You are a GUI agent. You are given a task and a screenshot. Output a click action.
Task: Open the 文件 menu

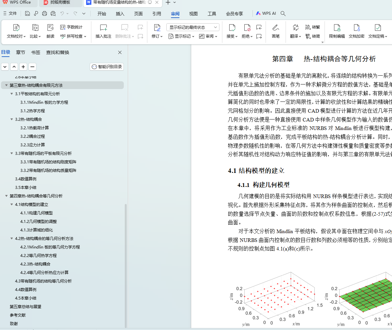[x=10, y=13]
